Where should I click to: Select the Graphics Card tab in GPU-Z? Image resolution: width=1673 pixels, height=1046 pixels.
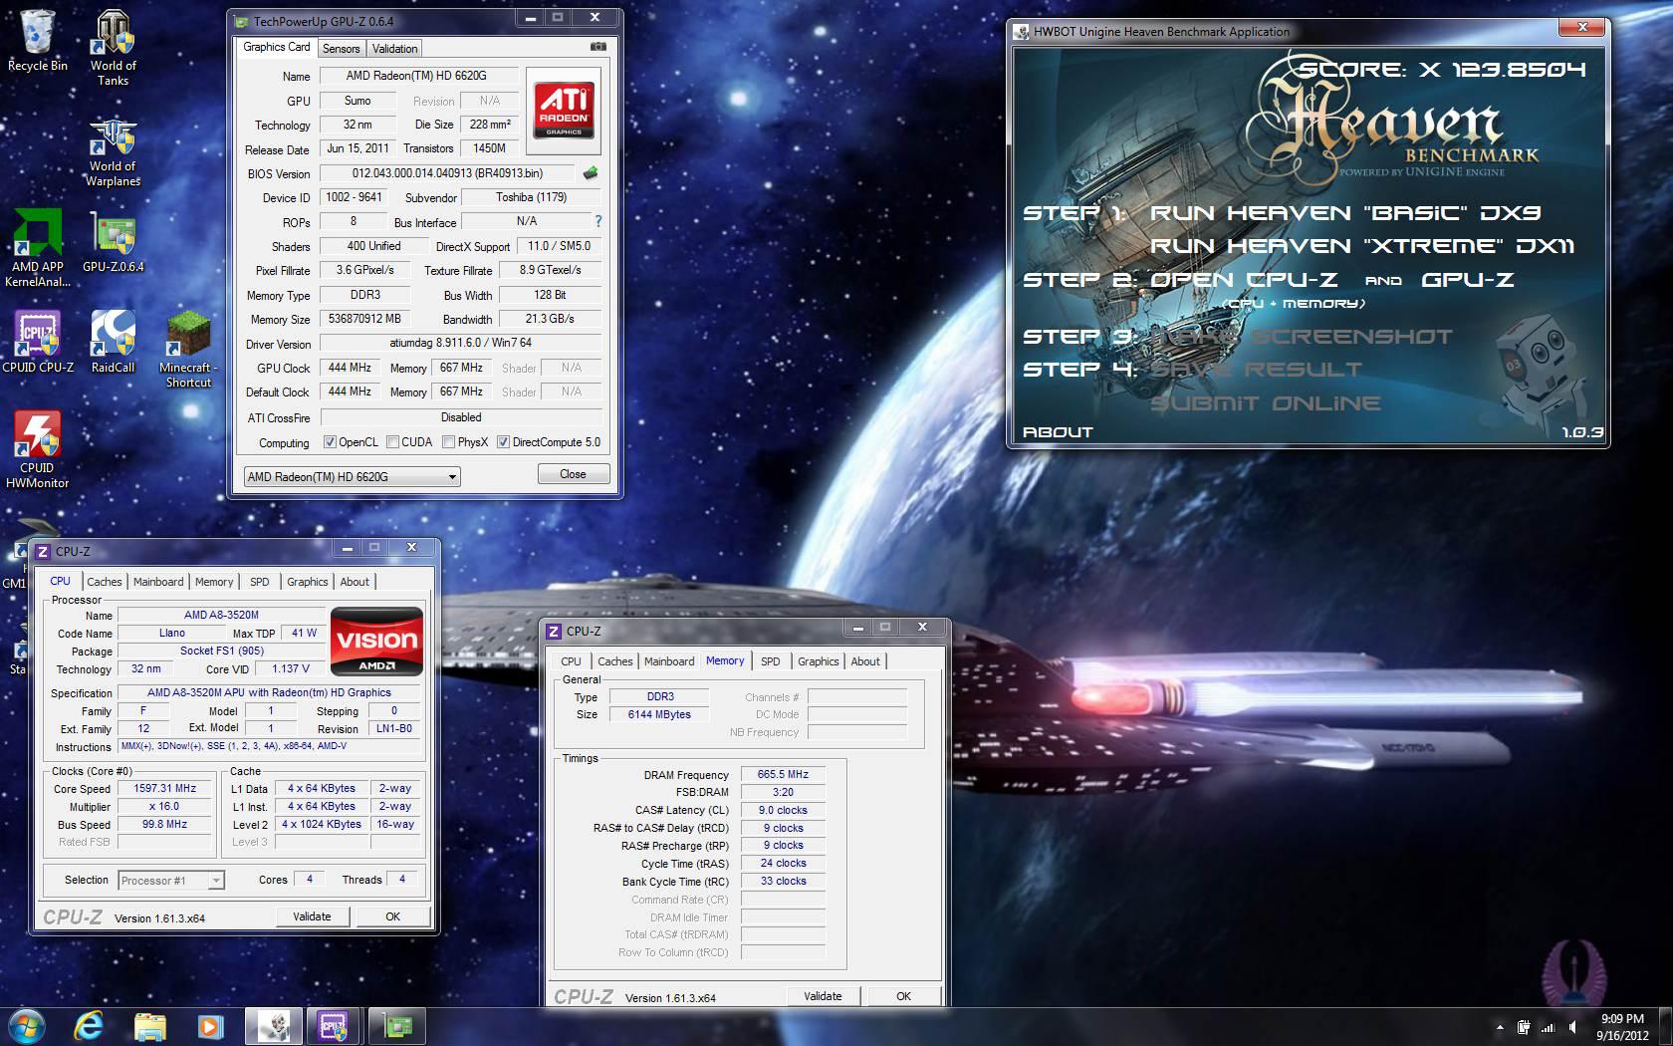click(x=276, y=47)
